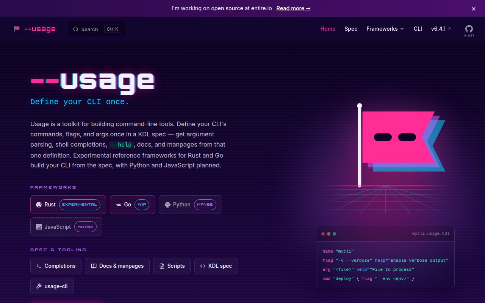Image resolution: width=485 pixels, height=303 pixels.
Task: Click the Python logo icon
Action: coord(167,205)
